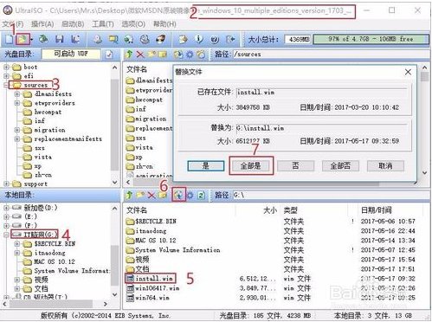432x322 pixels.
Task: Click the gear icon in local toolbar
Action: coord(190,196)
